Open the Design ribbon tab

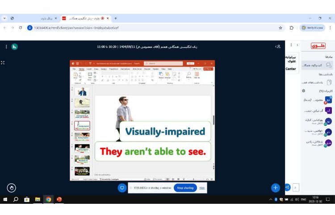[103, 69]
